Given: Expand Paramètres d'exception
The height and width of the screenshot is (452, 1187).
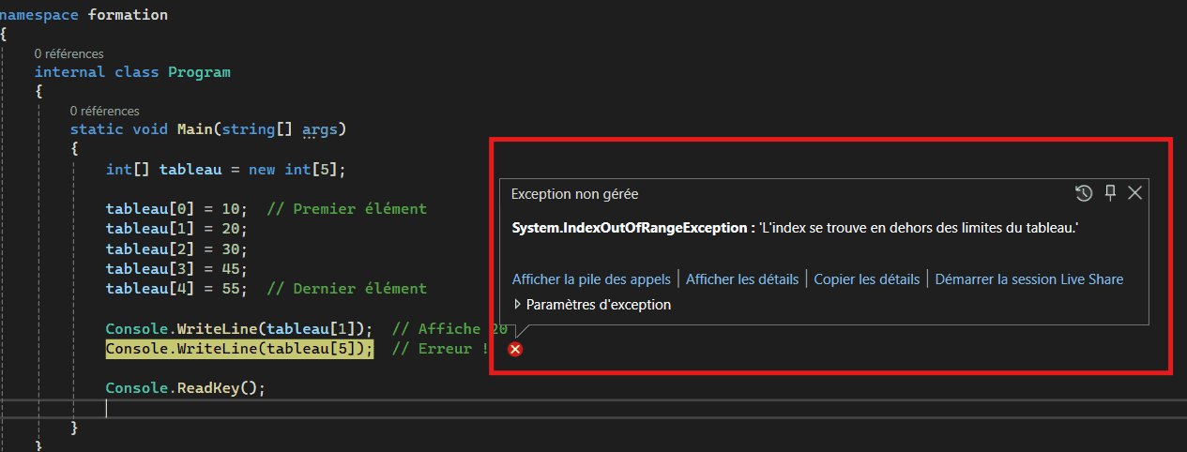Looking at the screenshot, I should click(x=592, y=305).
